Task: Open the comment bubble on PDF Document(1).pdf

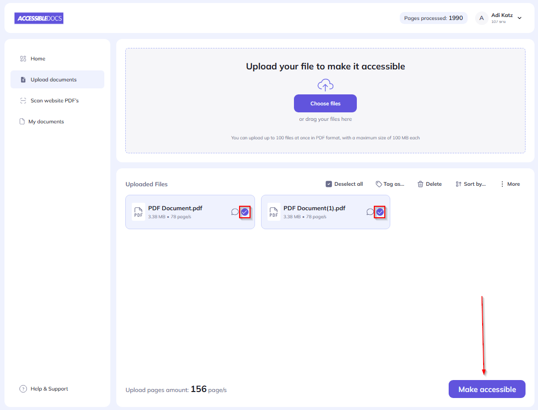Action: 370,212
